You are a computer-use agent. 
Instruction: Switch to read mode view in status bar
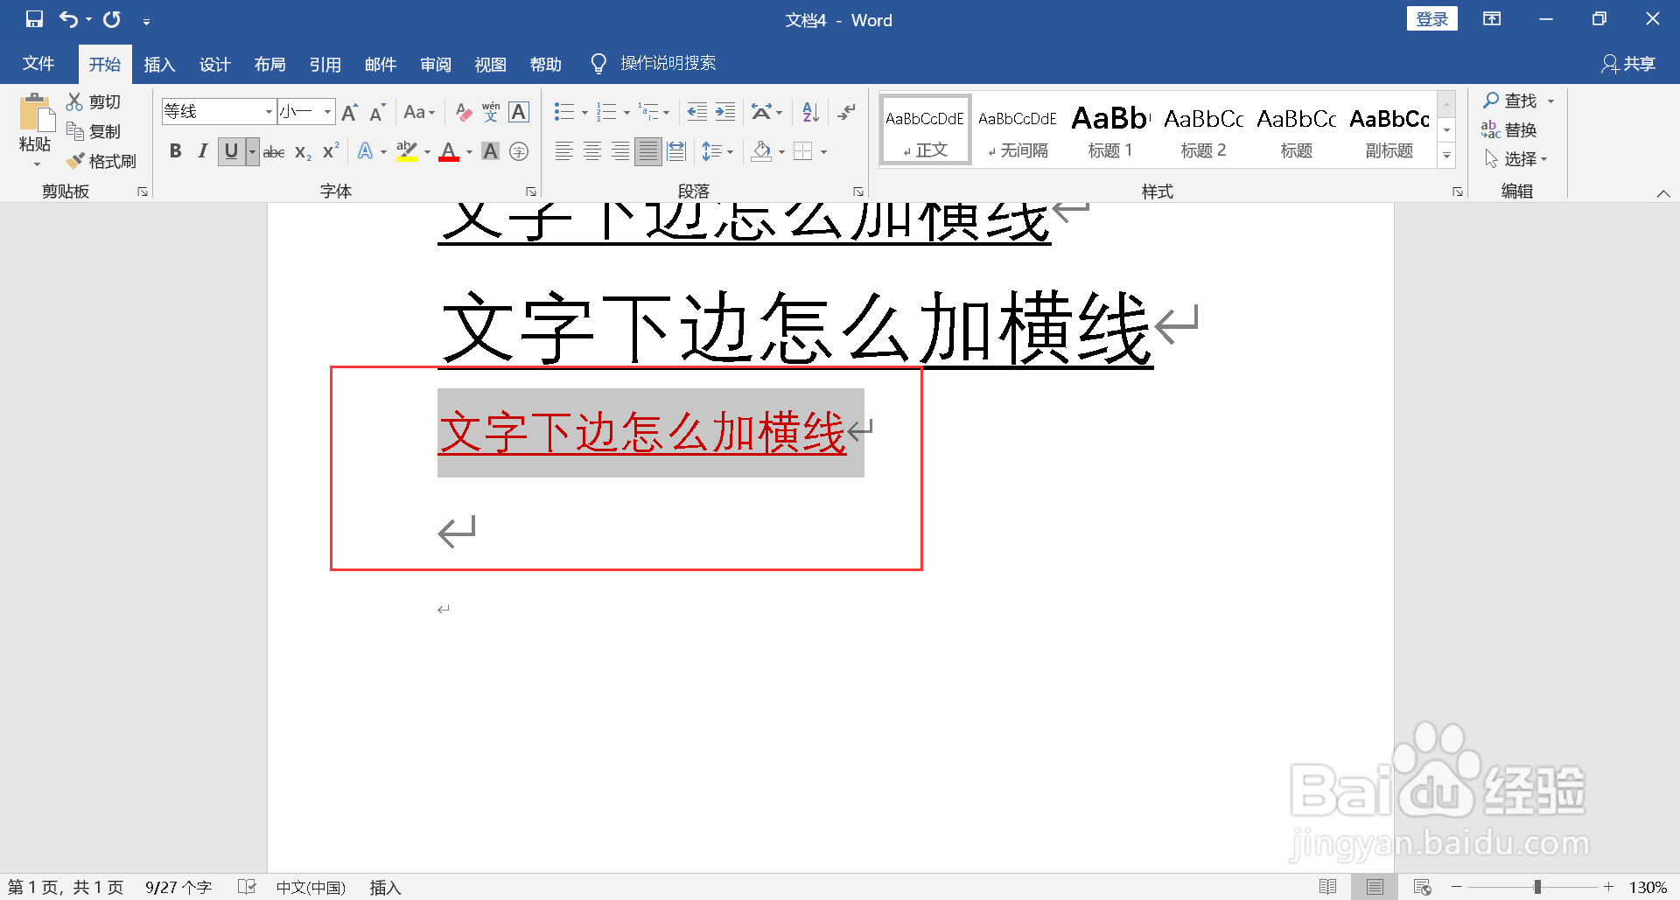1327,887
